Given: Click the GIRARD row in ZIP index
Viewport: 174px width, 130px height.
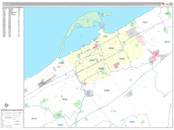Looking at the screenshot, I should click(x=11, y=11).
